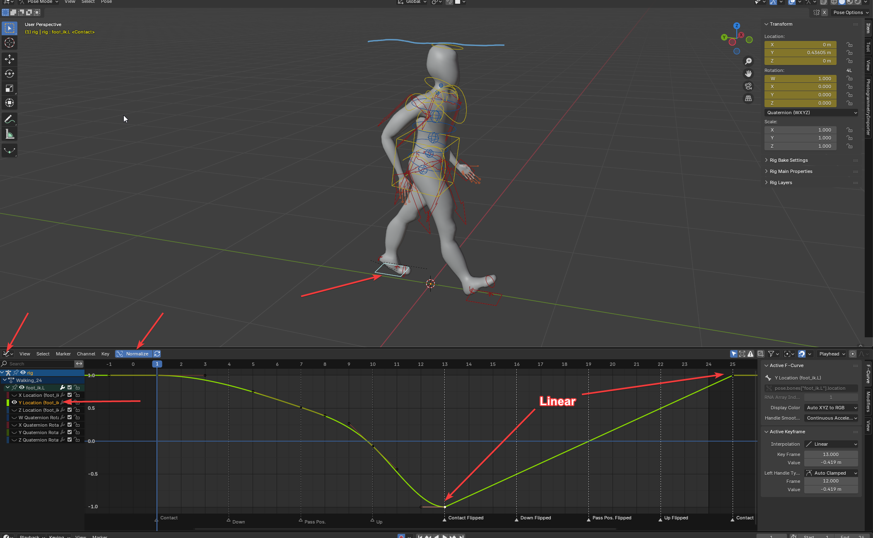
Task: Click the viewport zoom magnifier icon
Action: (x=748, y=61)
